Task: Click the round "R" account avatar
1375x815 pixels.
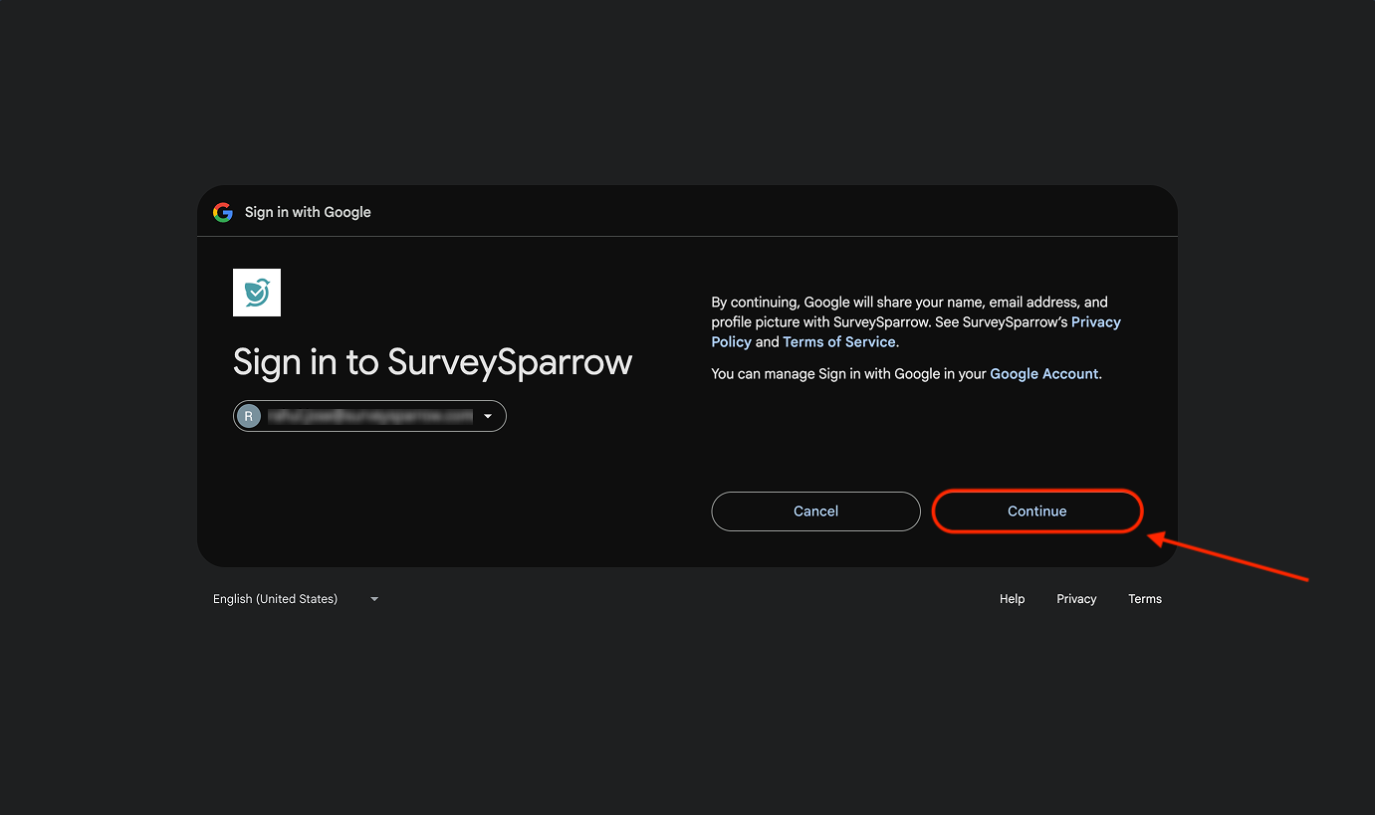Action: pyautogui.click(x=249, y=416)
